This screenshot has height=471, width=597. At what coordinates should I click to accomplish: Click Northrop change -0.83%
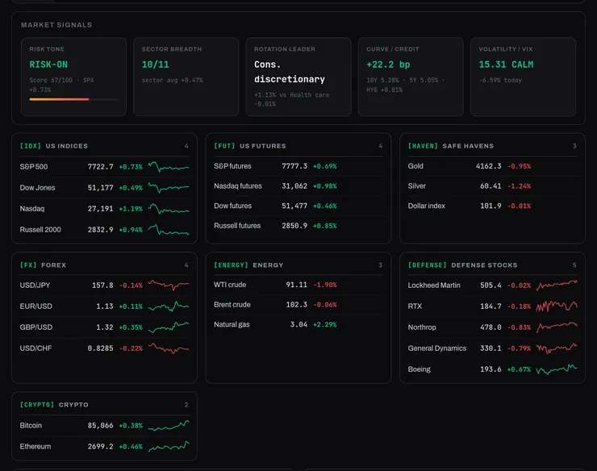[x=519, y=327]
